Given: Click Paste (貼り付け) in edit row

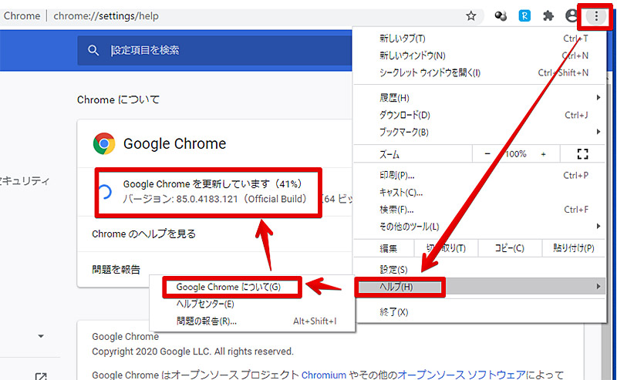Looking at the screenshot, I should pyautogui.click(x=573, y=248).
